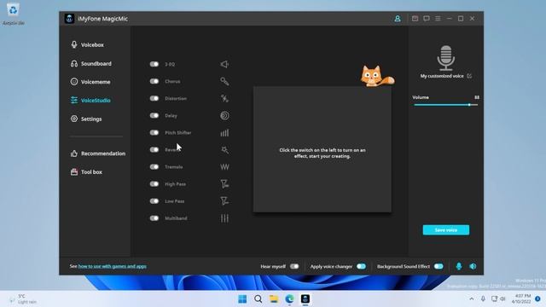Click the Tremolo wave icon
The height and width of the screenshot is (307, 546).
pyautogui.click(x=224, y=167)
